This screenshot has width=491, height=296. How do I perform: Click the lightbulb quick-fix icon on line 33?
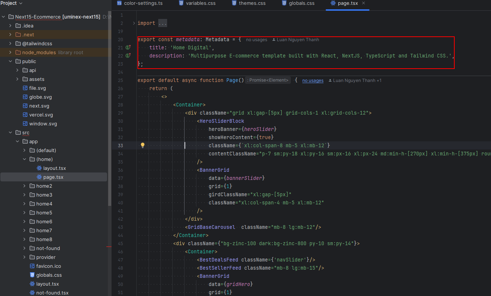tap(142, 145)
